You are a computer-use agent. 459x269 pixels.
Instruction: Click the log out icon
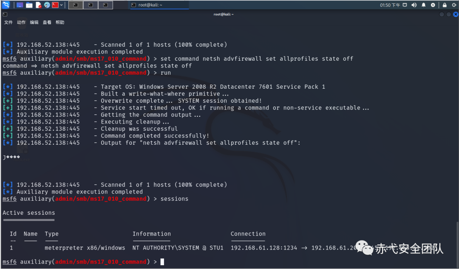454,5
